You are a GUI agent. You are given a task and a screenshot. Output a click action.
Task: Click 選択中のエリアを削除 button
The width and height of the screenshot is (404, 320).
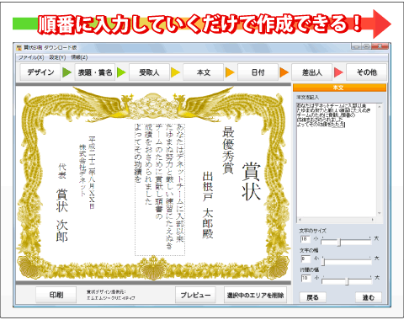[255, 295]
